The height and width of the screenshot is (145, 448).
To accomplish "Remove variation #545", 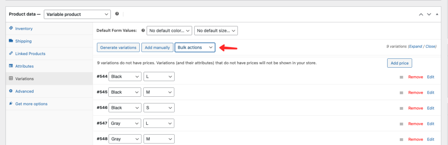I will pos(416,93).
